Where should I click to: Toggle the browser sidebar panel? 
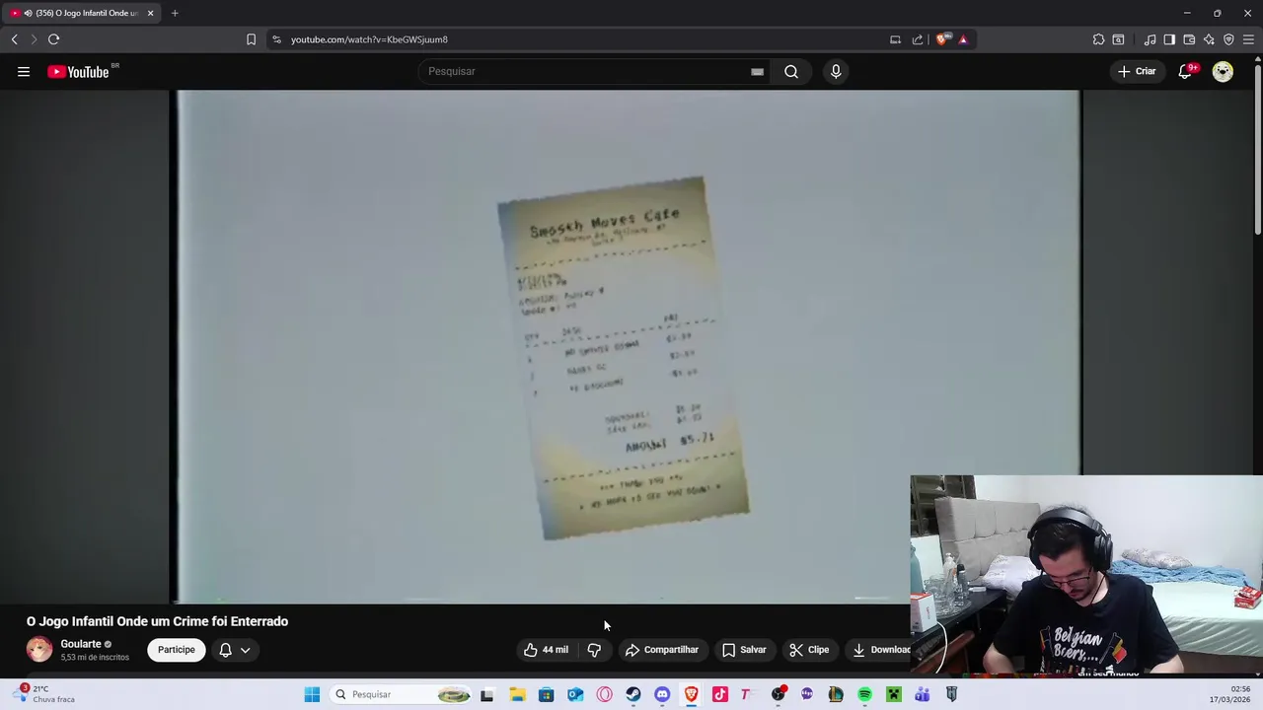click(1169, 39)
